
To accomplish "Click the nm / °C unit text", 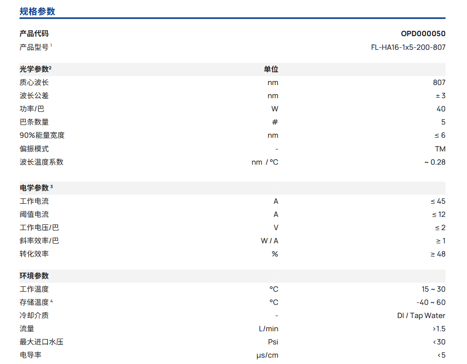I will point(264,162).
